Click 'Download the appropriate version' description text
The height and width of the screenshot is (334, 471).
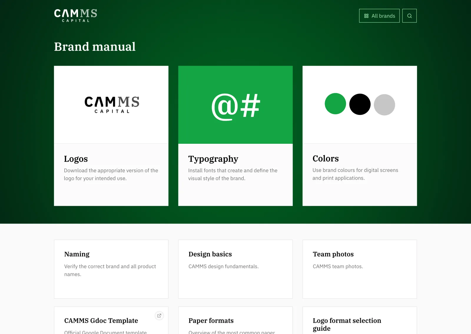(111, 174)
